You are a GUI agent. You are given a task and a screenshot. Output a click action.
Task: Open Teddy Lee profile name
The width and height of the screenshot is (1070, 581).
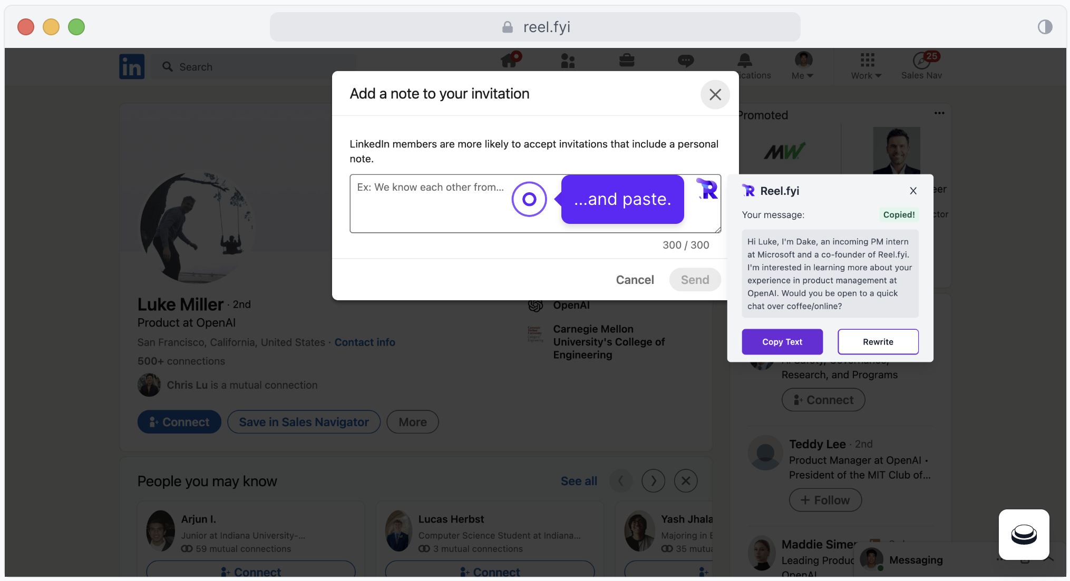pyautogui.click(x=817, y=444)
